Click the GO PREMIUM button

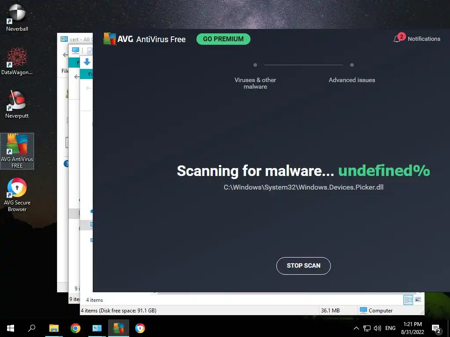pyautogui.click(x=223, y=39)
